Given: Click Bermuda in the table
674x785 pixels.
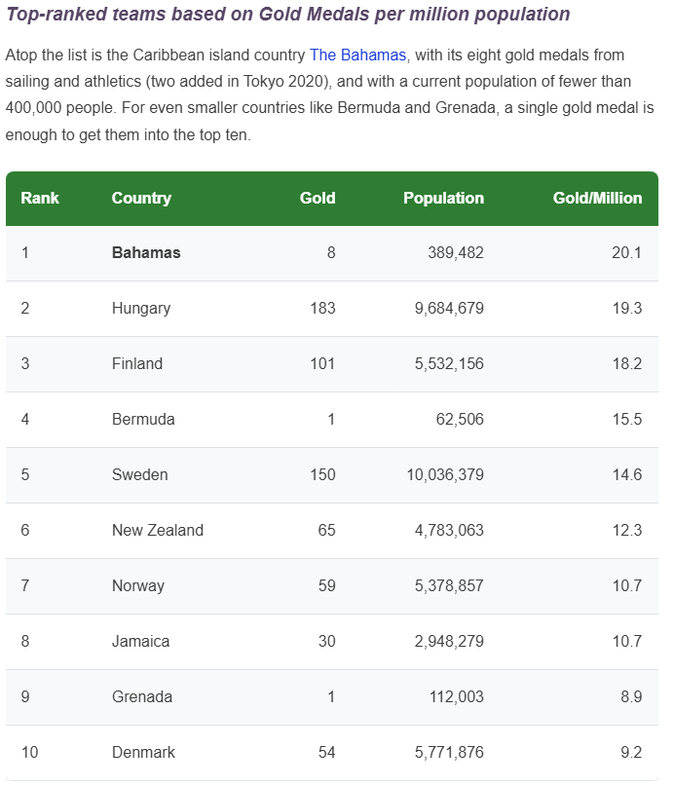Looking at the screenshot, I should (x=143, y=419).
